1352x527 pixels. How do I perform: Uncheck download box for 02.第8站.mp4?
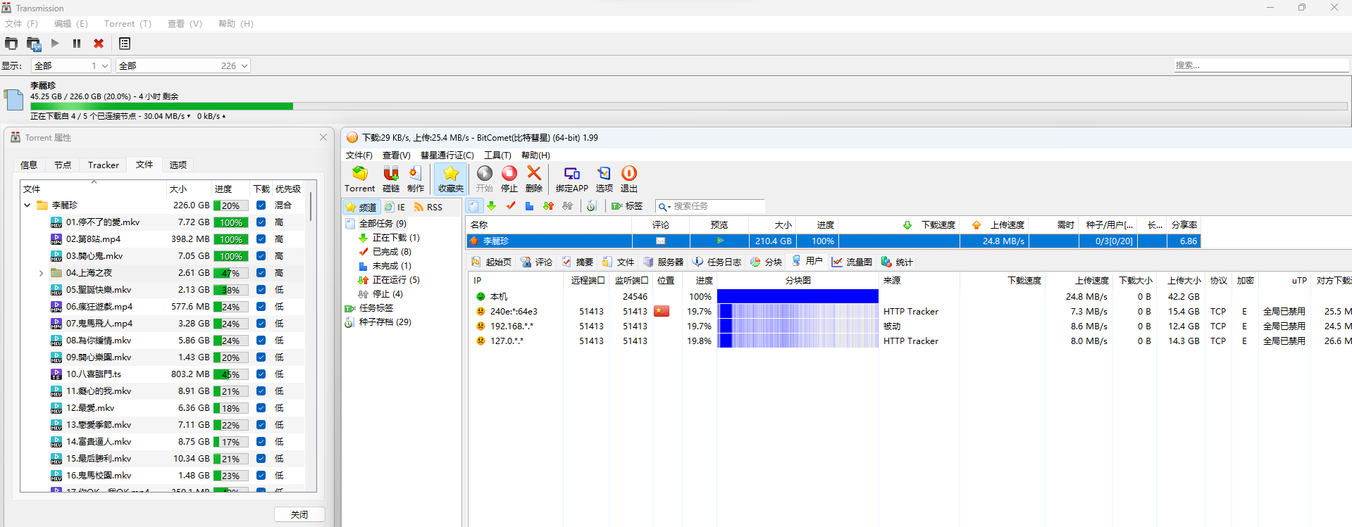point(261,239)
